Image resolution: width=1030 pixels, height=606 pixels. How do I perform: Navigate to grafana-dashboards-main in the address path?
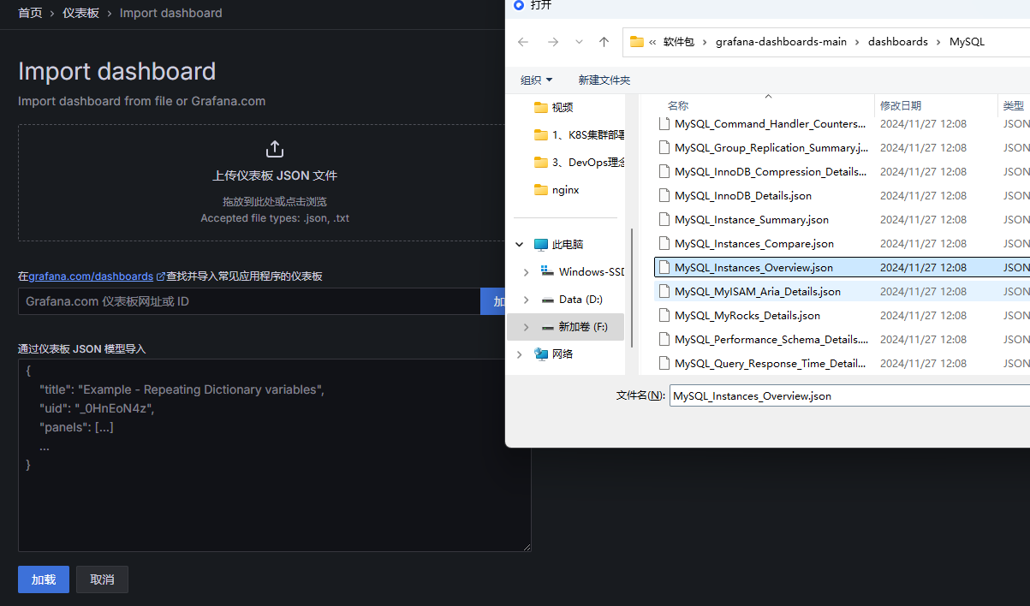pos(781,42)
